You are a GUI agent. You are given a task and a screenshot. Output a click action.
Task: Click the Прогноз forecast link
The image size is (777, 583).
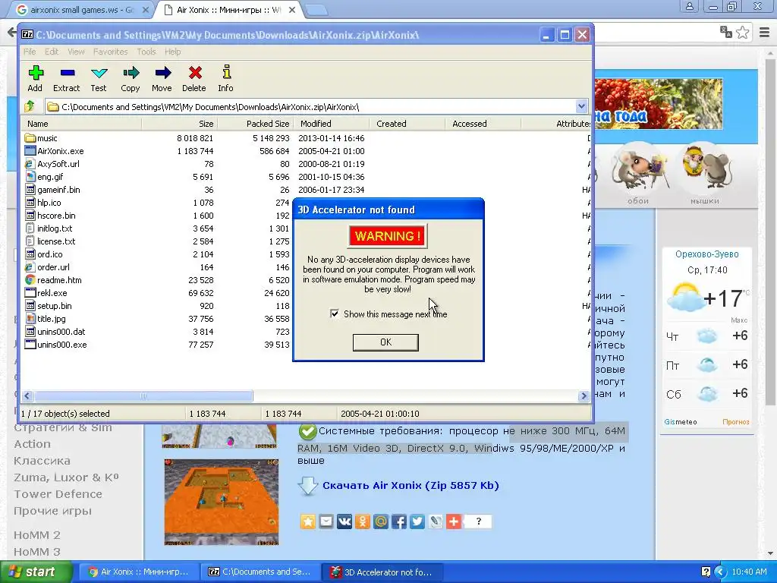click(x=735, y=422)
